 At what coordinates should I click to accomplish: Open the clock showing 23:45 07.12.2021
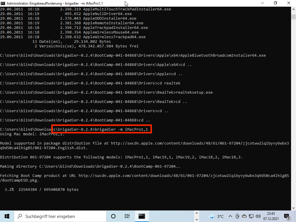(x=271, y=216)
